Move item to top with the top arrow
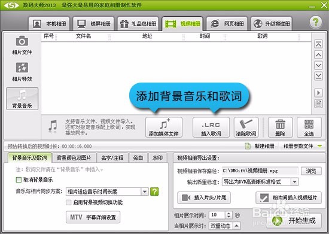Image resolution: width=329 pixels, height=234 pixels. click(318, 44)
